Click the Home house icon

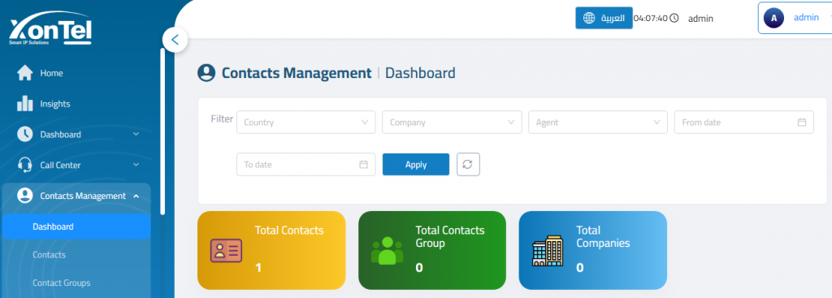[25, 73]
